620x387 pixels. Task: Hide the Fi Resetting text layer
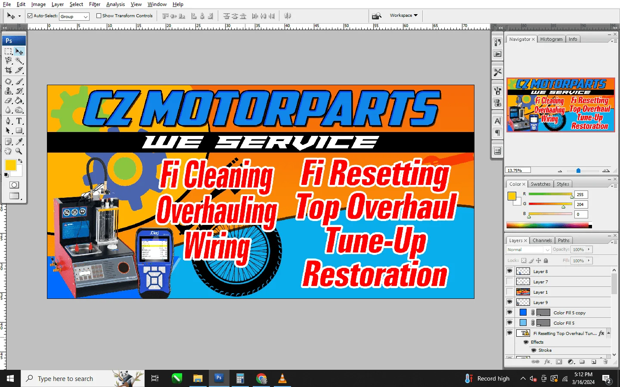click(510, 333)
